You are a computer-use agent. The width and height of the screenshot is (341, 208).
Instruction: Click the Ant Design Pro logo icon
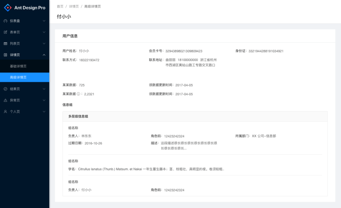pyautogui.click(x=8, y=8)
